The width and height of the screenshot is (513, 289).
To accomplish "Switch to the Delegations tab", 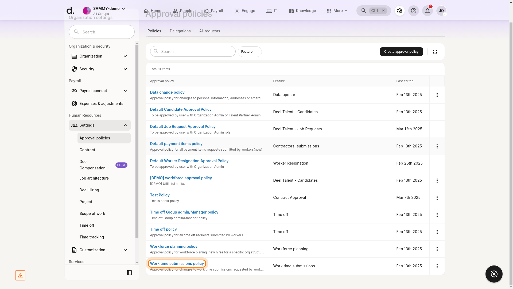I will [x=180, y=31].
